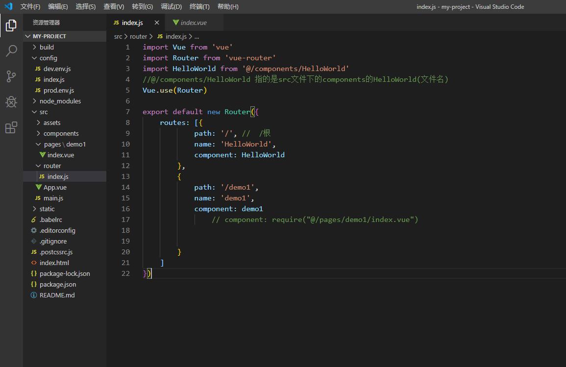
Task: Open the Search view icon
Action: pyautogui.click(x=11, y=51)
